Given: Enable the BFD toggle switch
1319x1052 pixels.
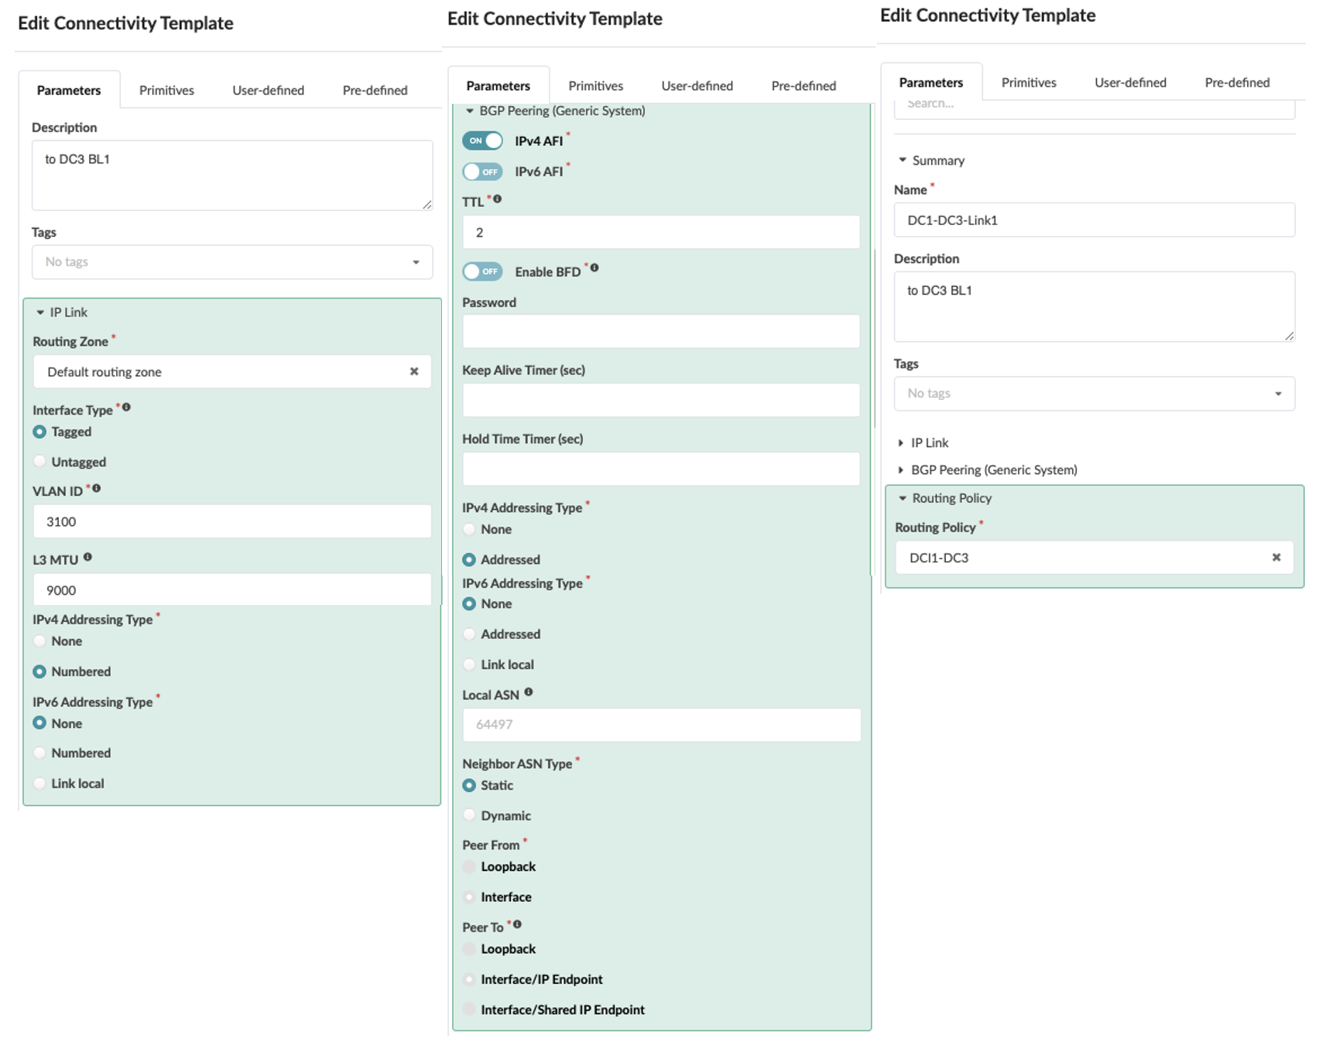Looking at the screenshot, I should click(x=482, y=272).
